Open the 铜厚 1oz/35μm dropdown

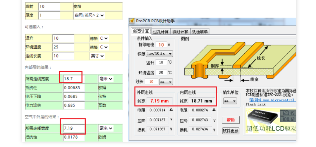click(x=159, y=54)
